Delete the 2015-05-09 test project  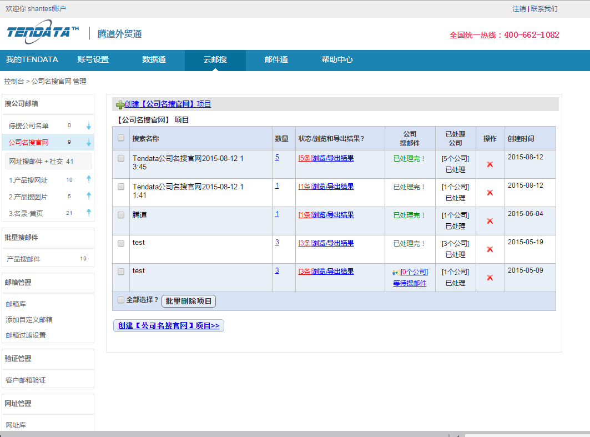(x=490, y=278)
